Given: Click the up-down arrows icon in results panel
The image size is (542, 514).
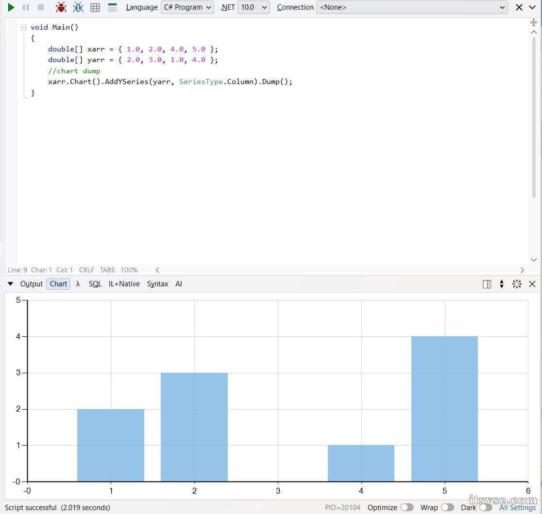Looking at the screenshot, I should coord(502,284).
